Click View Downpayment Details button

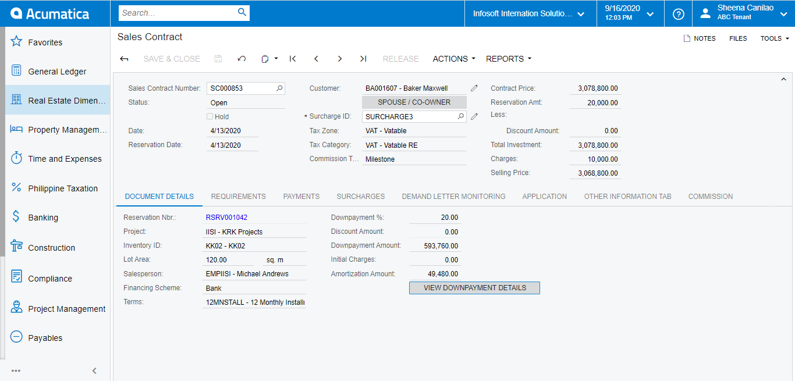(474, 288)
